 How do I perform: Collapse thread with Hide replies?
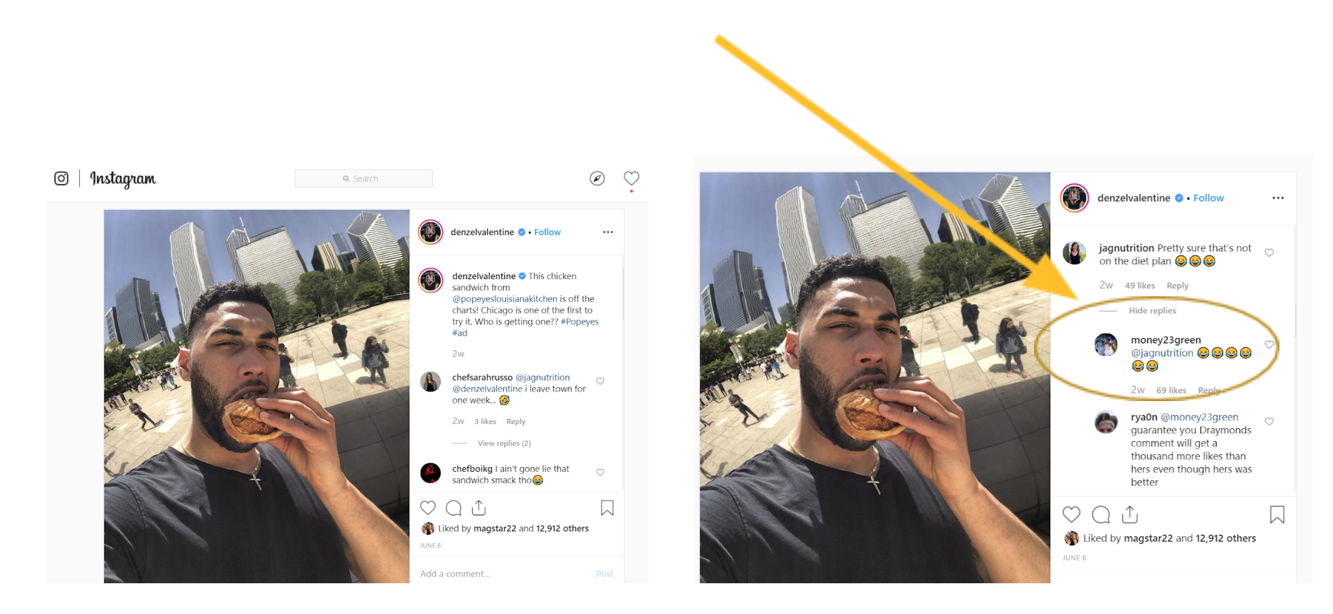tap(1152, 311)
